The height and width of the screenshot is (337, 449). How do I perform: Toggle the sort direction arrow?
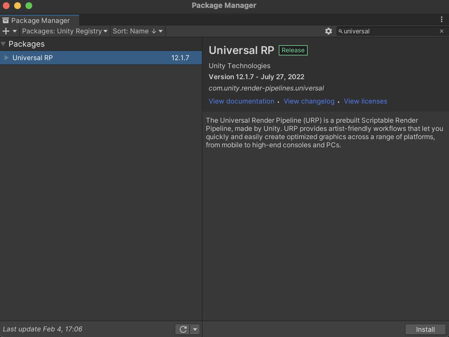[154, 31]
